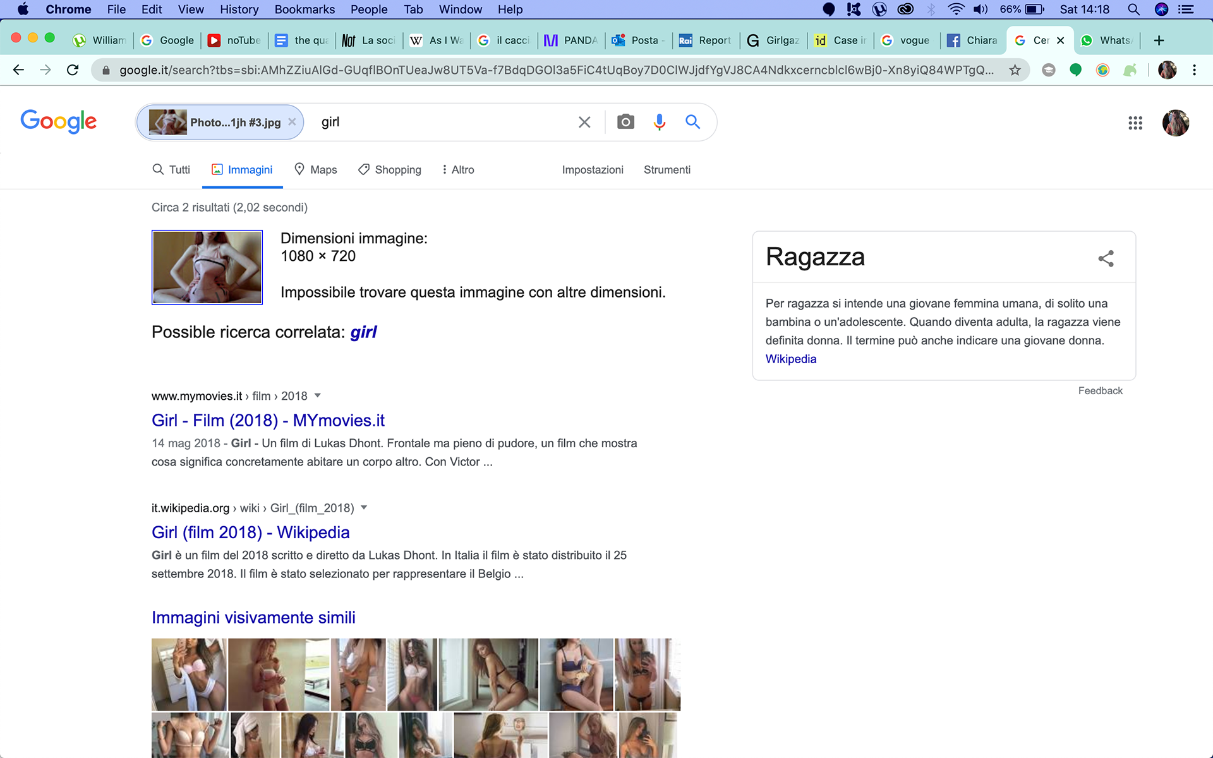Screen dimensions: 1213x758
Task: Switch to the Girlgaz tab
Action: (x=773, y=40)
